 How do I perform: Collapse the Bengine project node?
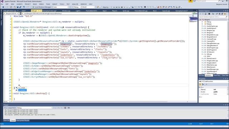(x=200, y=20)
